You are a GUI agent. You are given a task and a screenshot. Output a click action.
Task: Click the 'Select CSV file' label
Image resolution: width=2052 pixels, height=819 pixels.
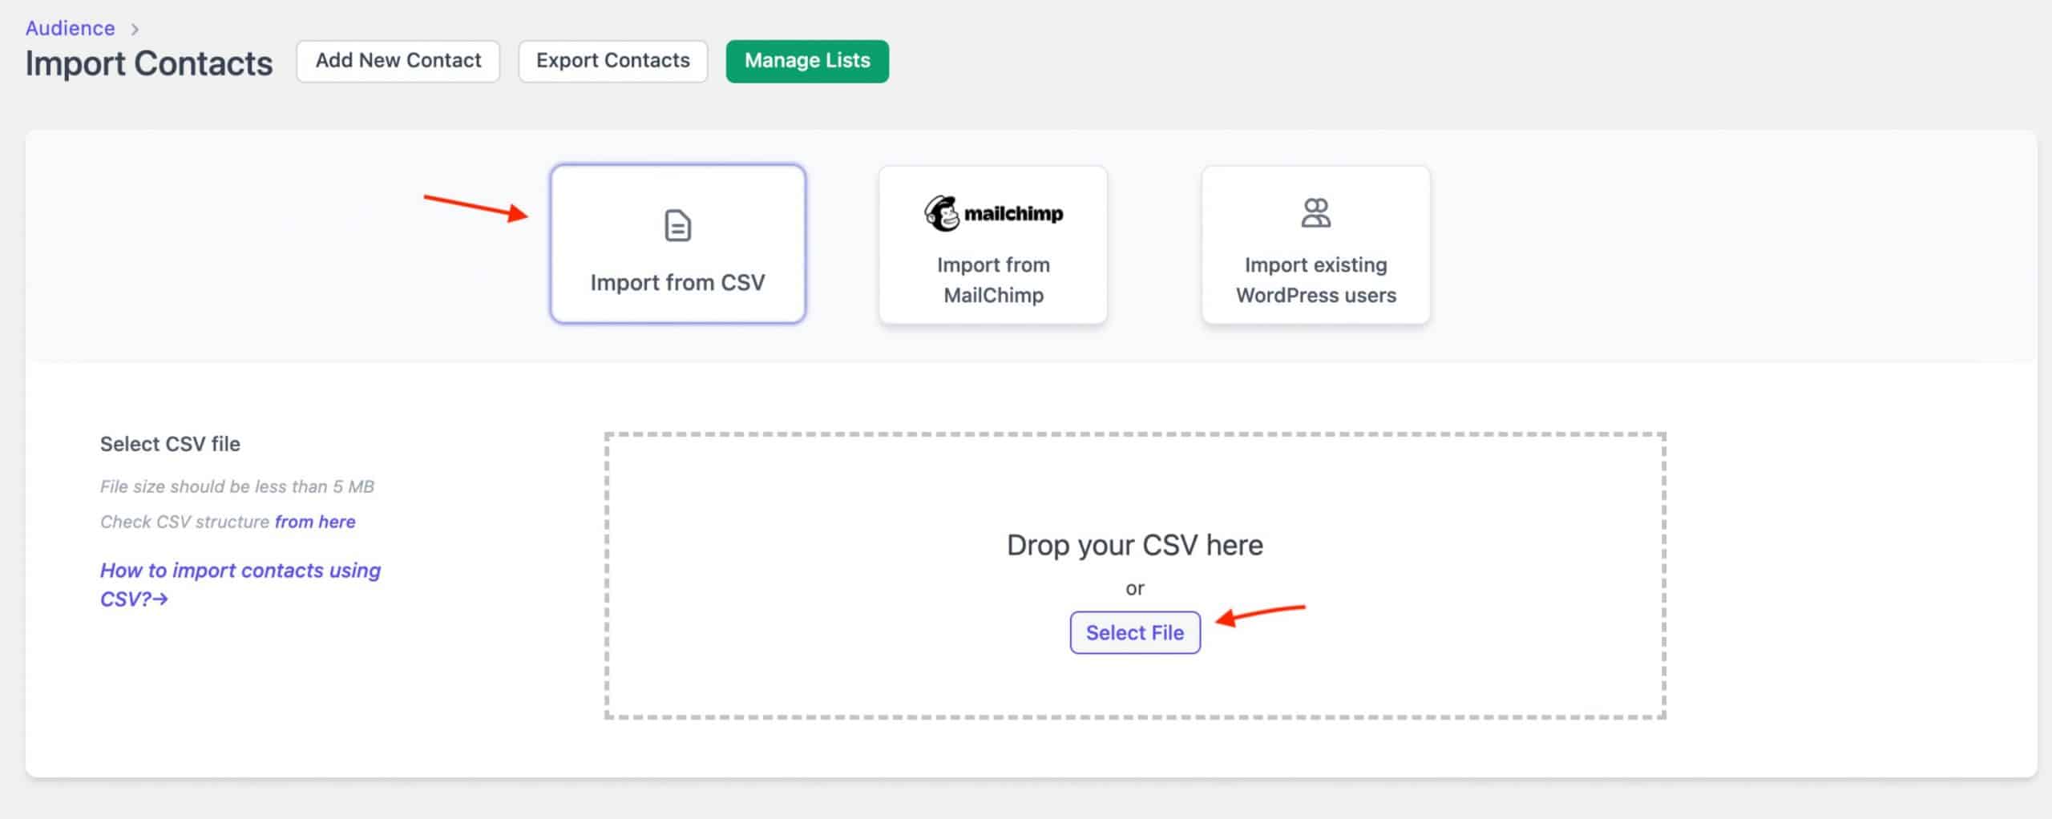(170, 444)
